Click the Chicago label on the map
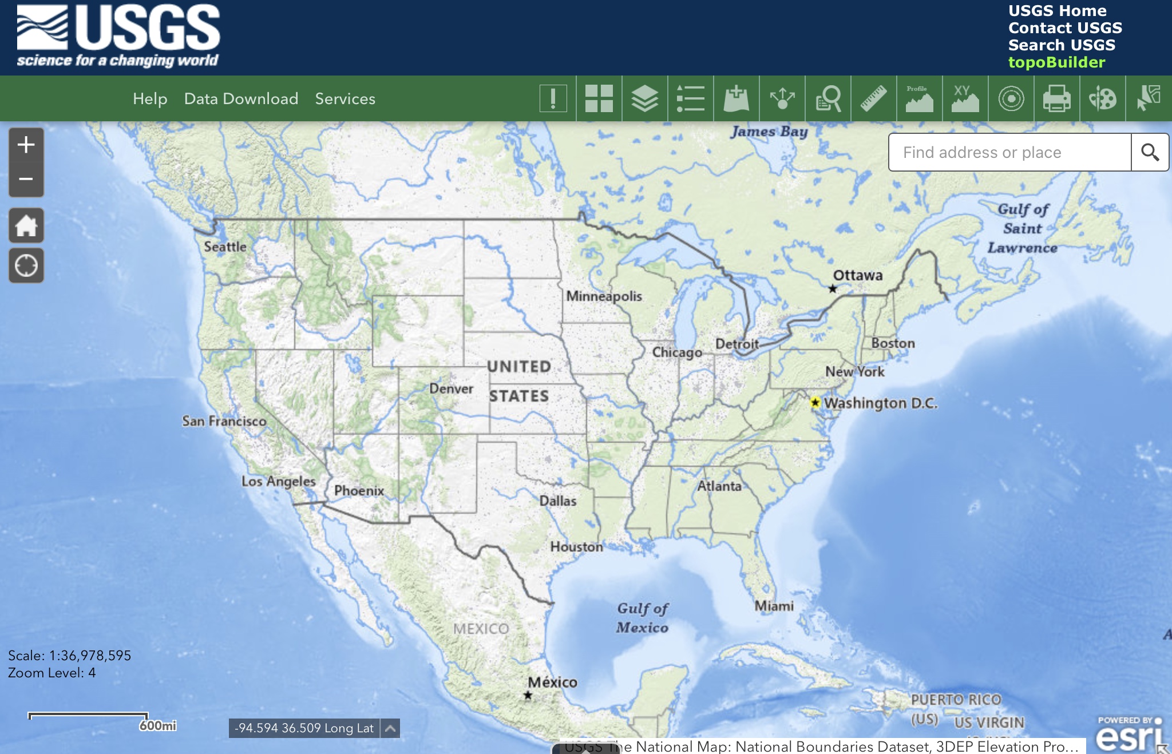 tap(677, 352)
